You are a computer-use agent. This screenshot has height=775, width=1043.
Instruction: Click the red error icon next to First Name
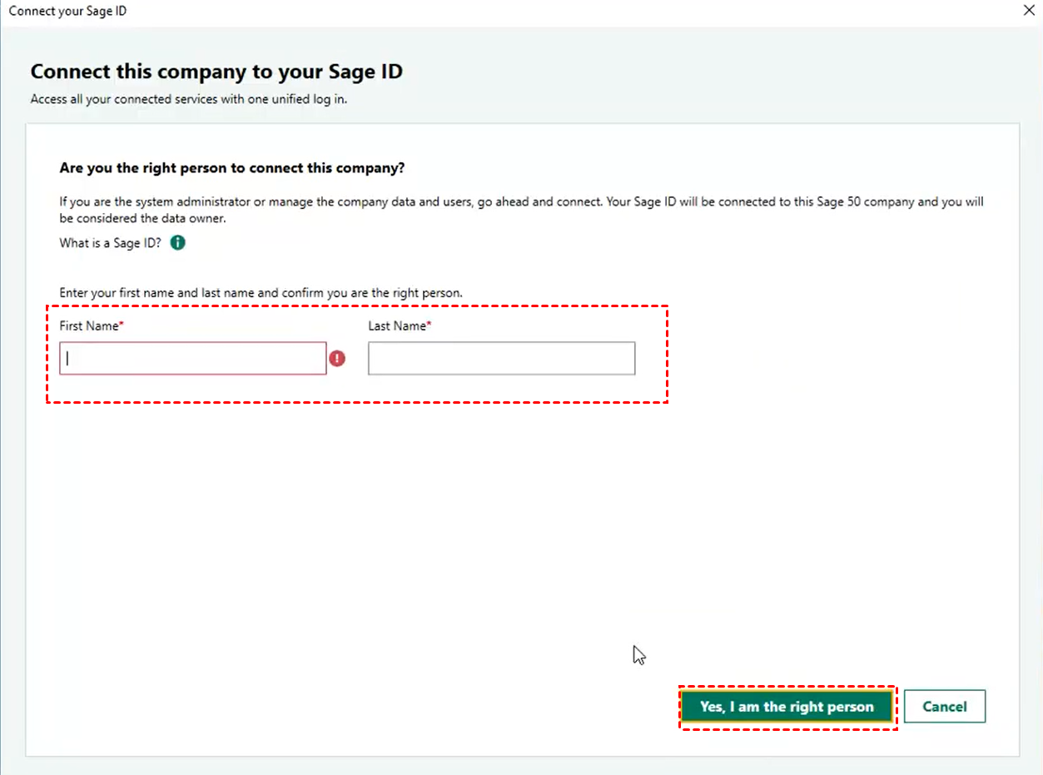click(x=337, y=358)
